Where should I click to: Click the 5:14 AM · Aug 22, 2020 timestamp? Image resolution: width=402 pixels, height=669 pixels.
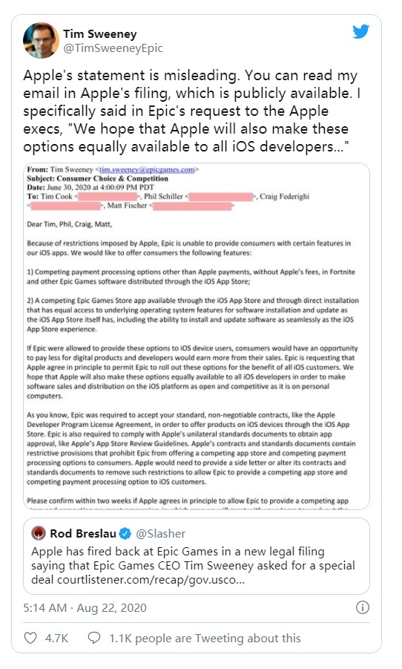(x=85, y=607)
